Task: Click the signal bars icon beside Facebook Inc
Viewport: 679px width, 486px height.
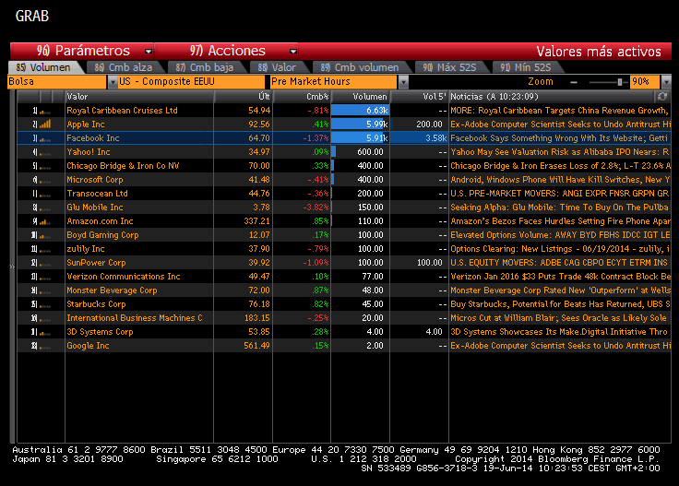Action: pos(45,138)
